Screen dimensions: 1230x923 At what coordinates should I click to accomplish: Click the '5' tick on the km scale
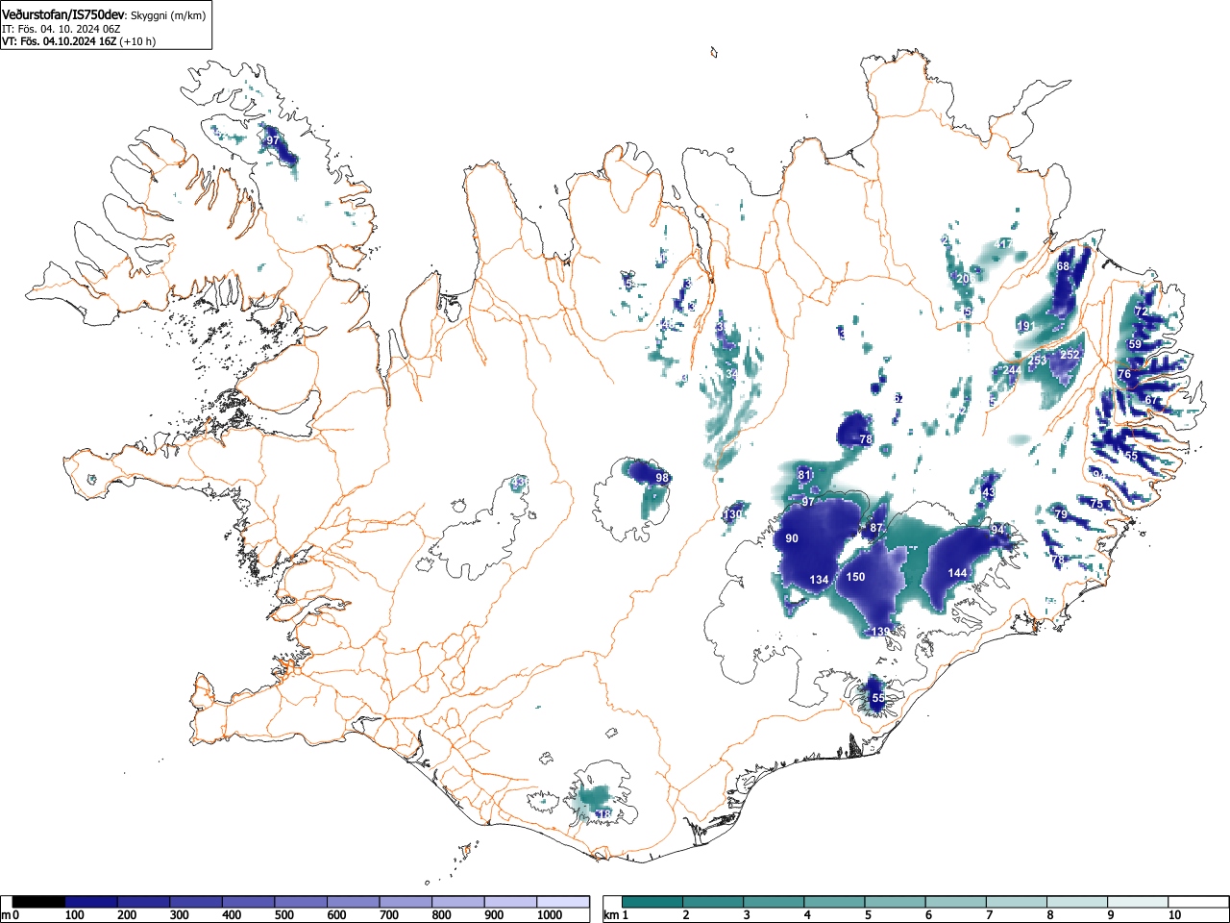pyautogui.click(x=868, y=915)
